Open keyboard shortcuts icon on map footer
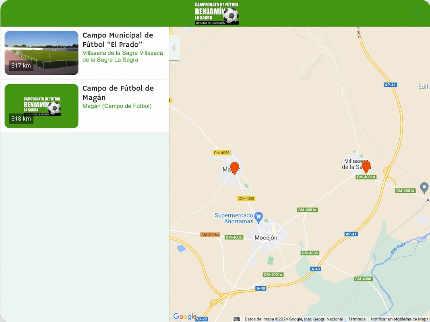 pyautogui.click(x=237, y=319)
